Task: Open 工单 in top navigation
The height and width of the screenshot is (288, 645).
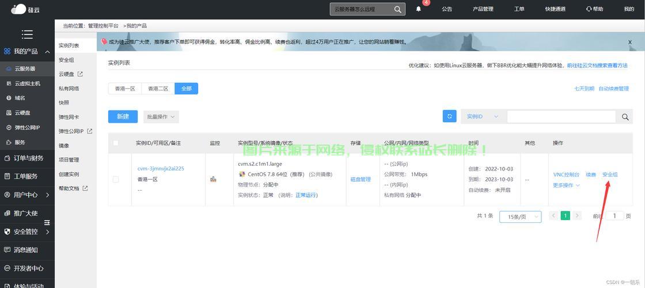Action: point(519,9)
